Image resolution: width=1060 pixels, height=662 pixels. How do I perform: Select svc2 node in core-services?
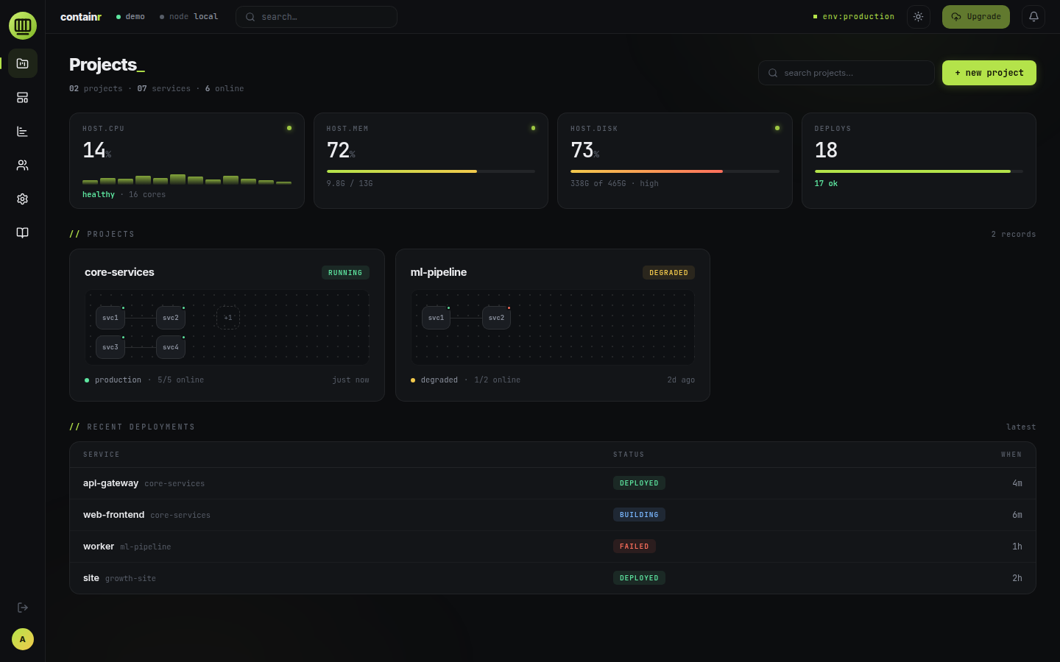171,318
